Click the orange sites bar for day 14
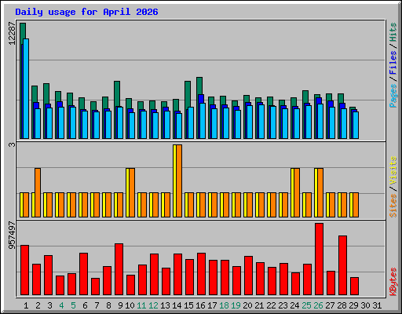The image size is (402, 314). pyautogui.click(x=179, y=181)
